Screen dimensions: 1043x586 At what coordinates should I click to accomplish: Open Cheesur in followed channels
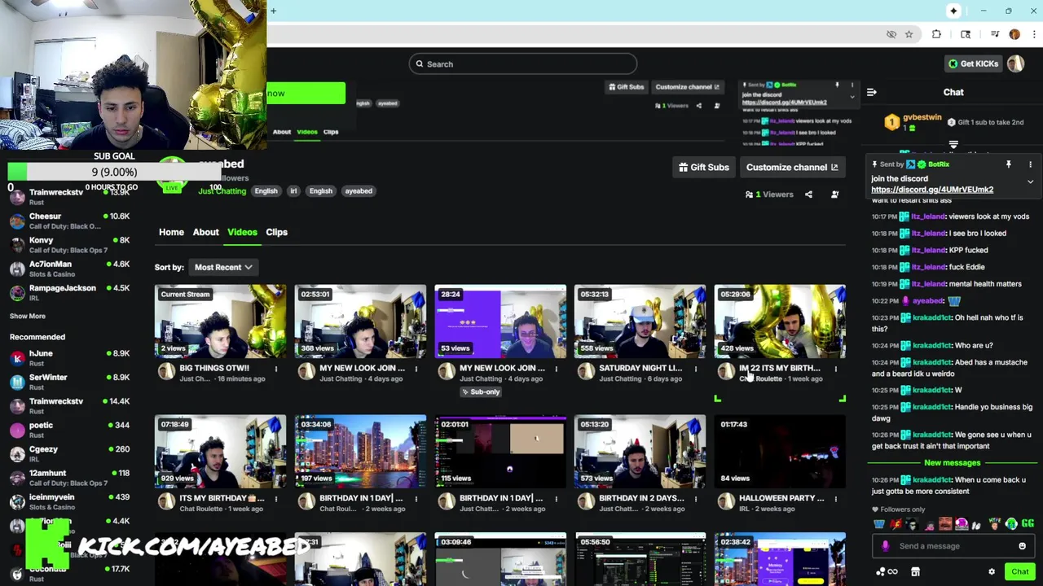pyautogui.click(x=69, y=221)
